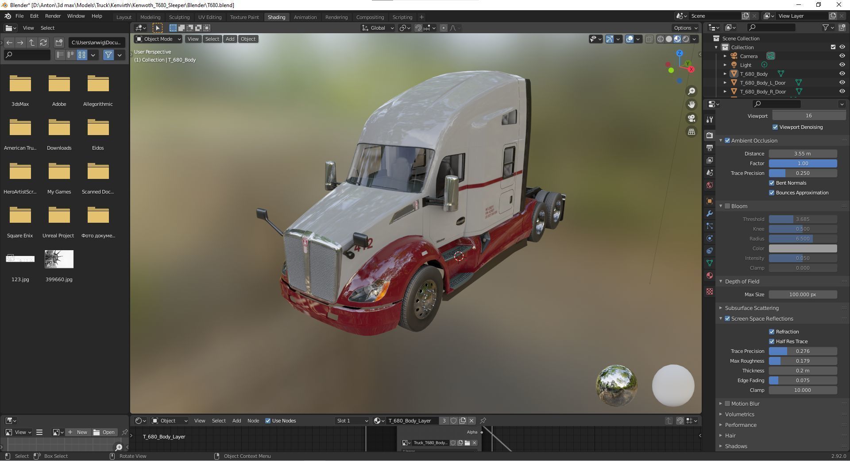This screenshot has height=461, width=850.
Task: Open Global transform orientation dropdown
Action: pos(378,28)
